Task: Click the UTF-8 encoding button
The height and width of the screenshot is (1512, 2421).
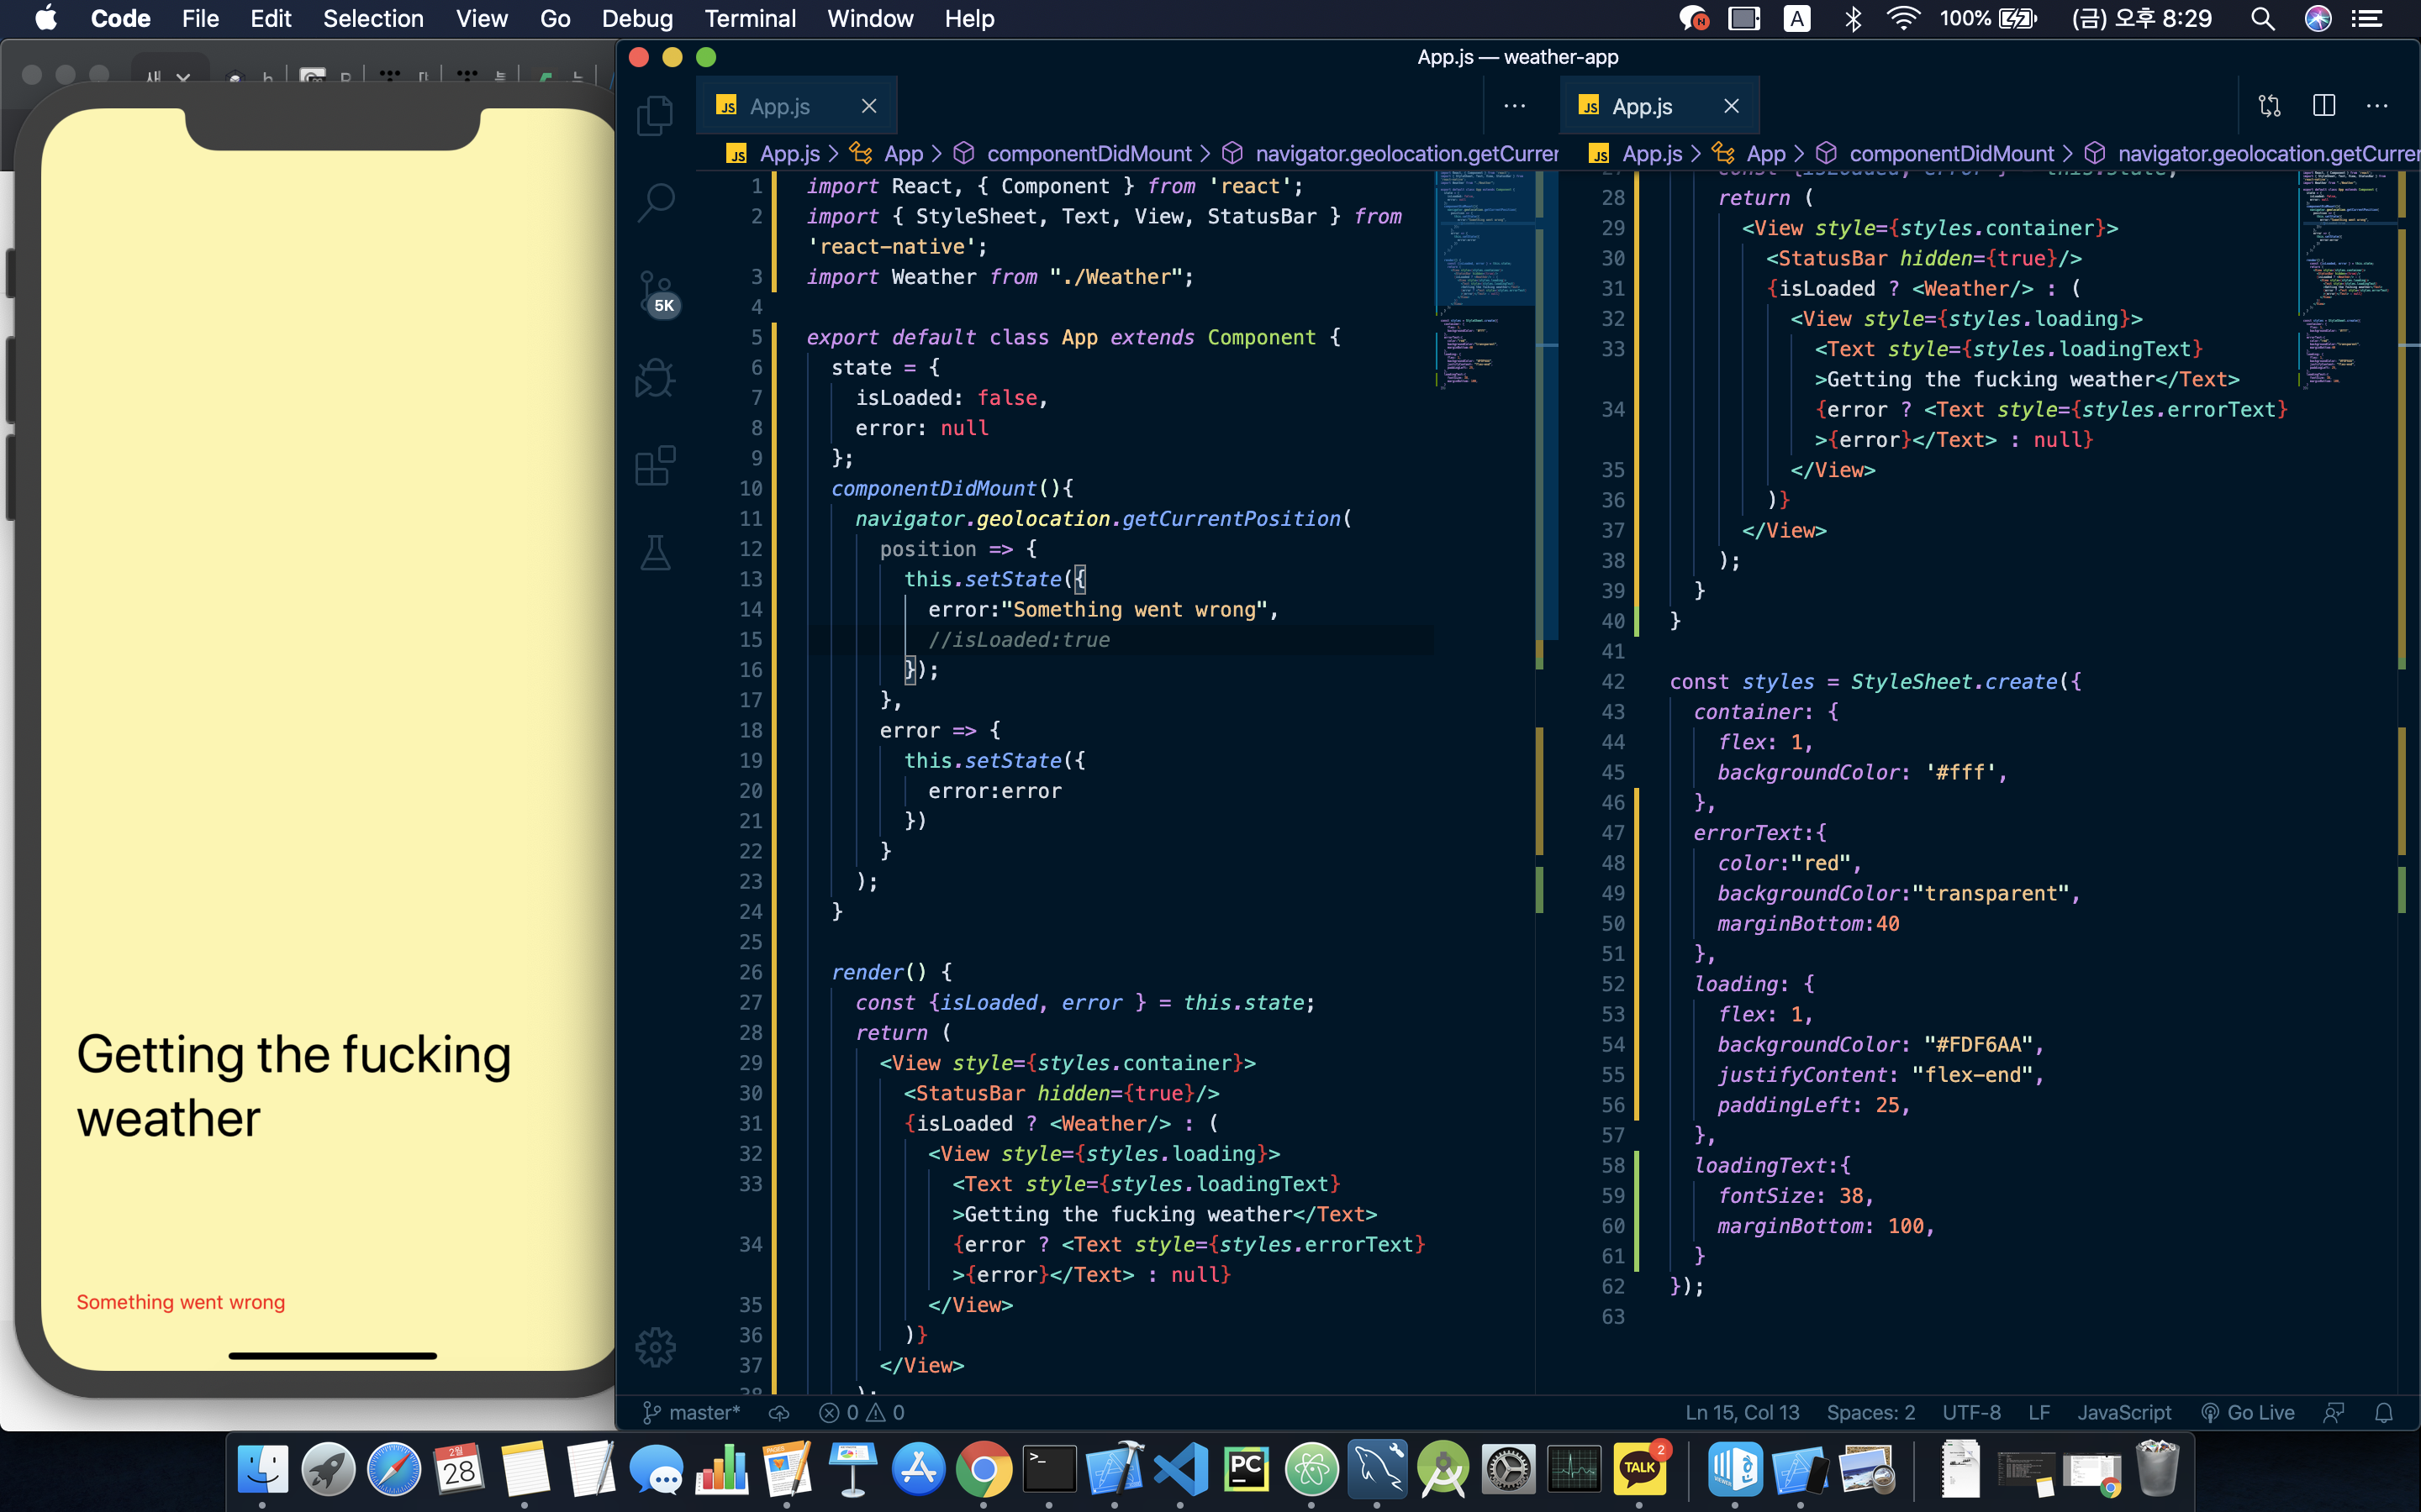Action: tap(1970, 1412)
